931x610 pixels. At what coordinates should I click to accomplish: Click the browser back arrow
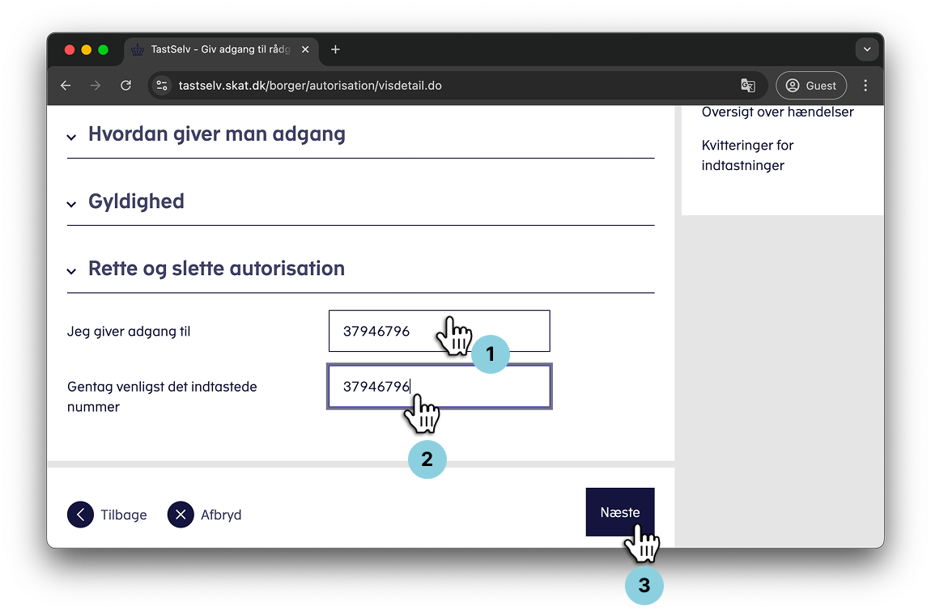point(66,86)
